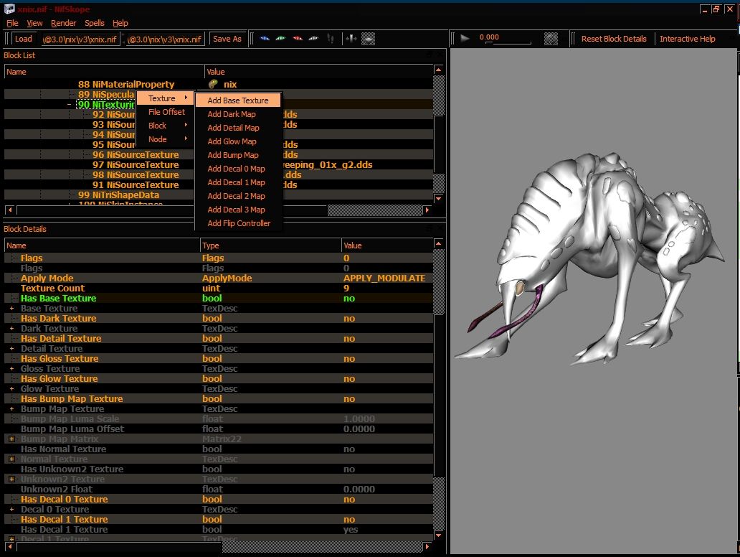Screen dimensions: 740x557
Task: Click the Texture Count row
Action: coord(219,288)
